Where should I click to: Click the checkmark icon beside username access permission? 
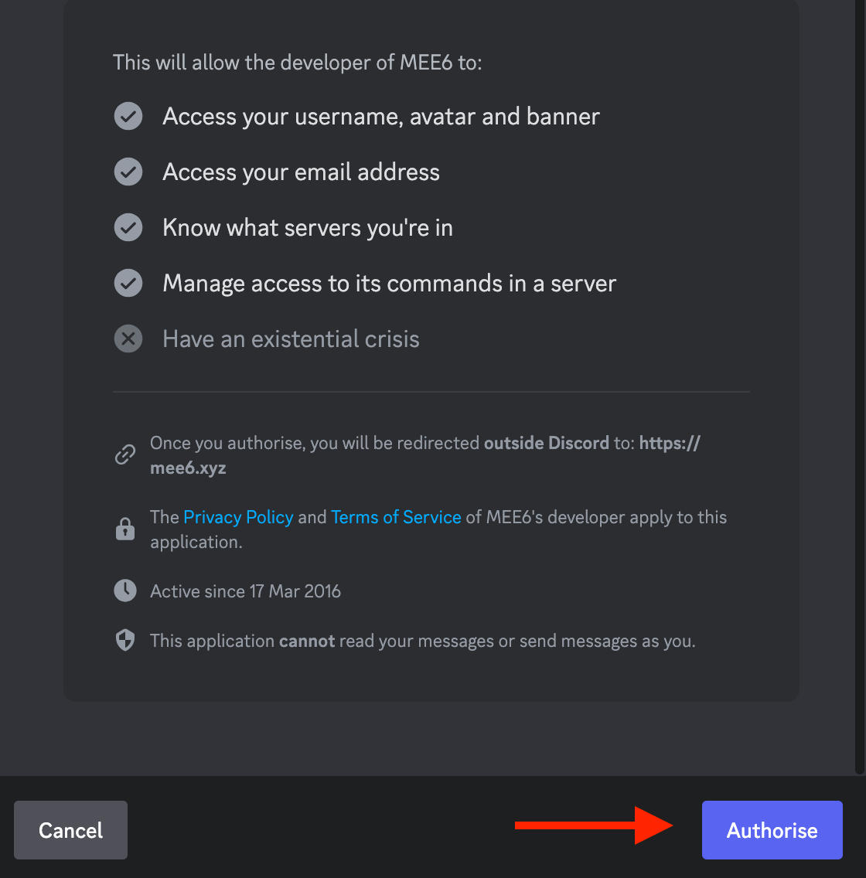(128, 116)
